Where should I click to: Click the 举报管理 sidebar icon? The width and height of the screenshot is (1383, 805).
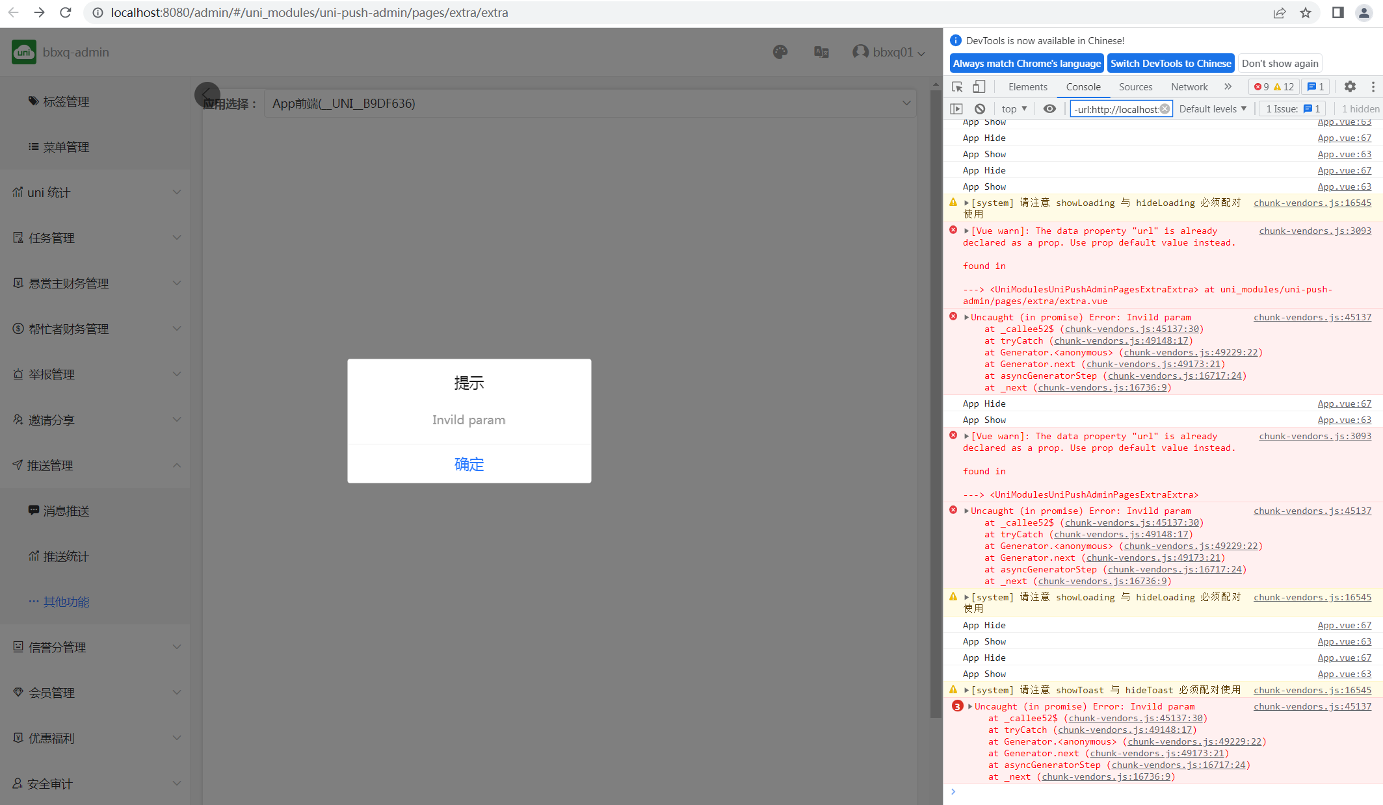click(20, 374)
